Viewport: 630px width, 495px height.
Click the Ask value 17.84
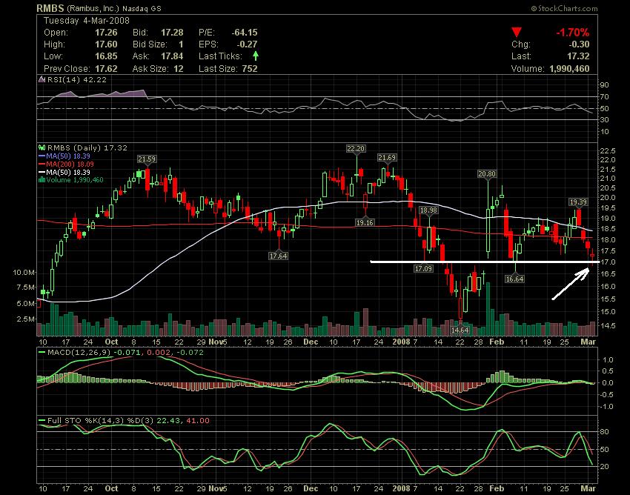pyautogui.click(x=172, y=56)
